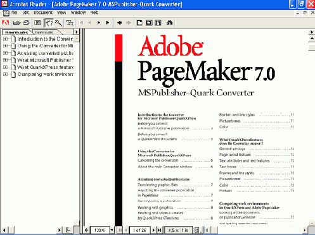315x235 pixels.
Task: Go to previous view black arrow
Action: point(119,23)
